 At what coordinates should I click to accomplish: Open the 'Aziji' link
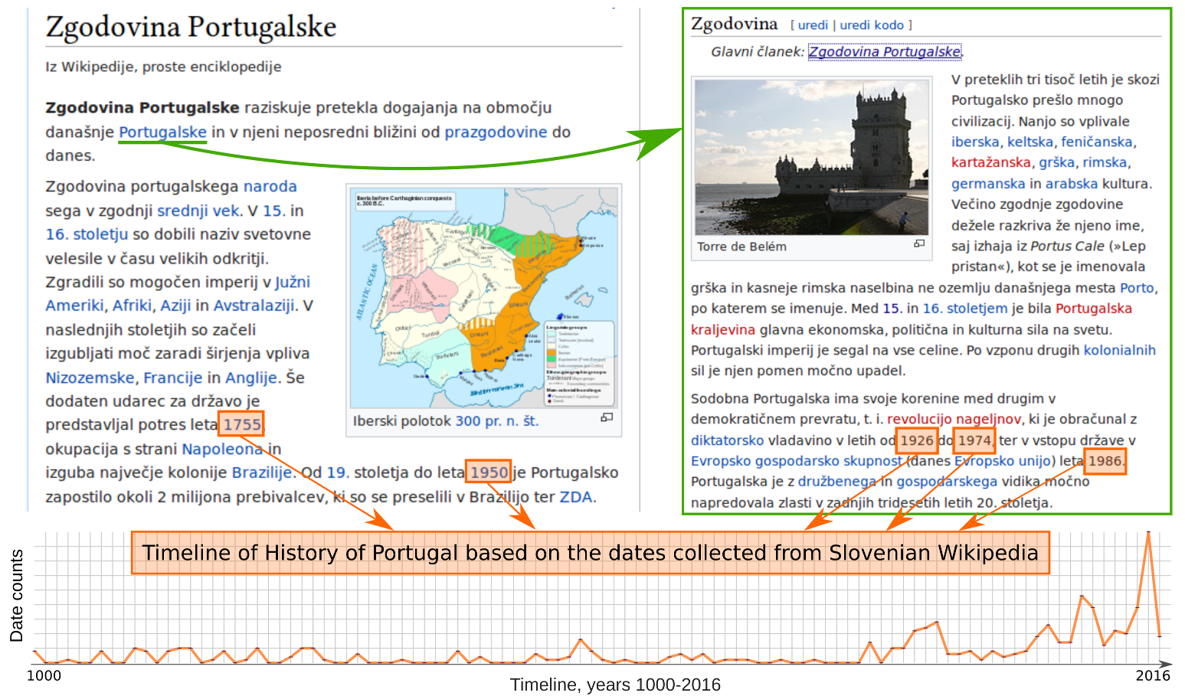pyautogui.click(x=175, y=306)
